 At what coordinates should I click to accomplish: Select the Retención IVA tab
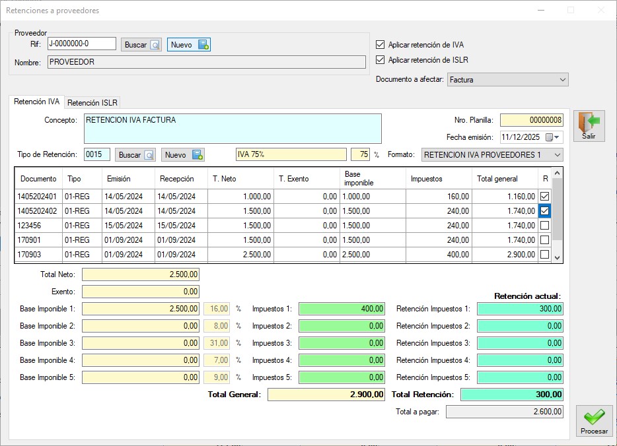pos(37,102)
